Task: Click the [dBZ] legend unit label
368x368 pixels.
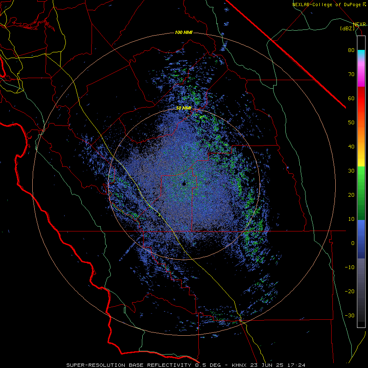Action: click(x=348, y=28)
